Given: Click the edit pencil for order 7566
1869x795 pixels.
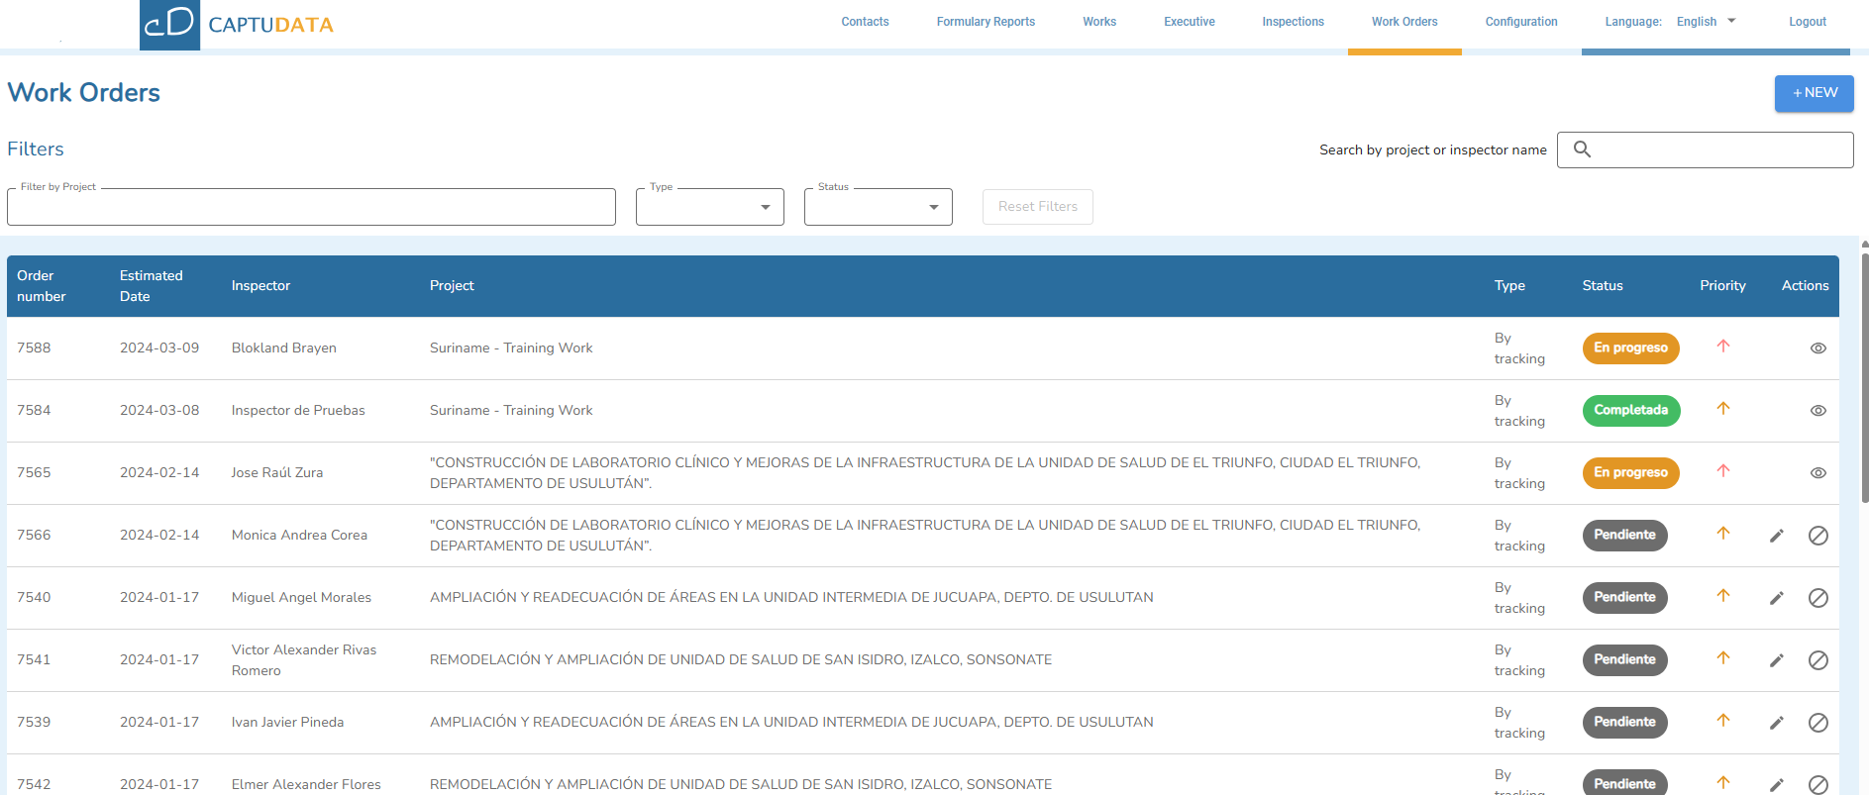Looking at the screenshot, I should (1776, 536).
